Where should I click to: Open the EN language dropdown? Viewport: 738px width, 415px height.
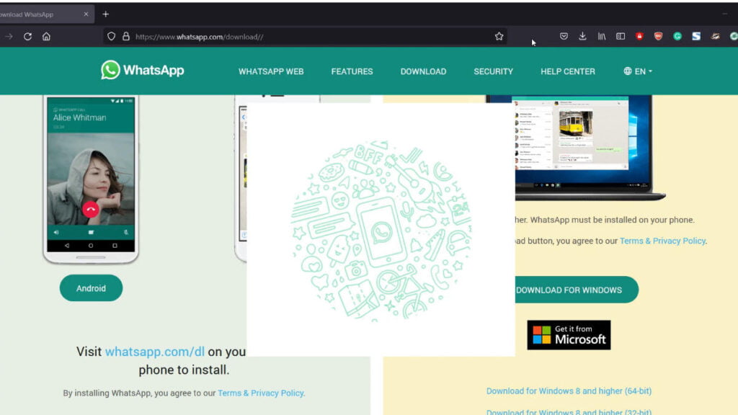coord(637,71)
